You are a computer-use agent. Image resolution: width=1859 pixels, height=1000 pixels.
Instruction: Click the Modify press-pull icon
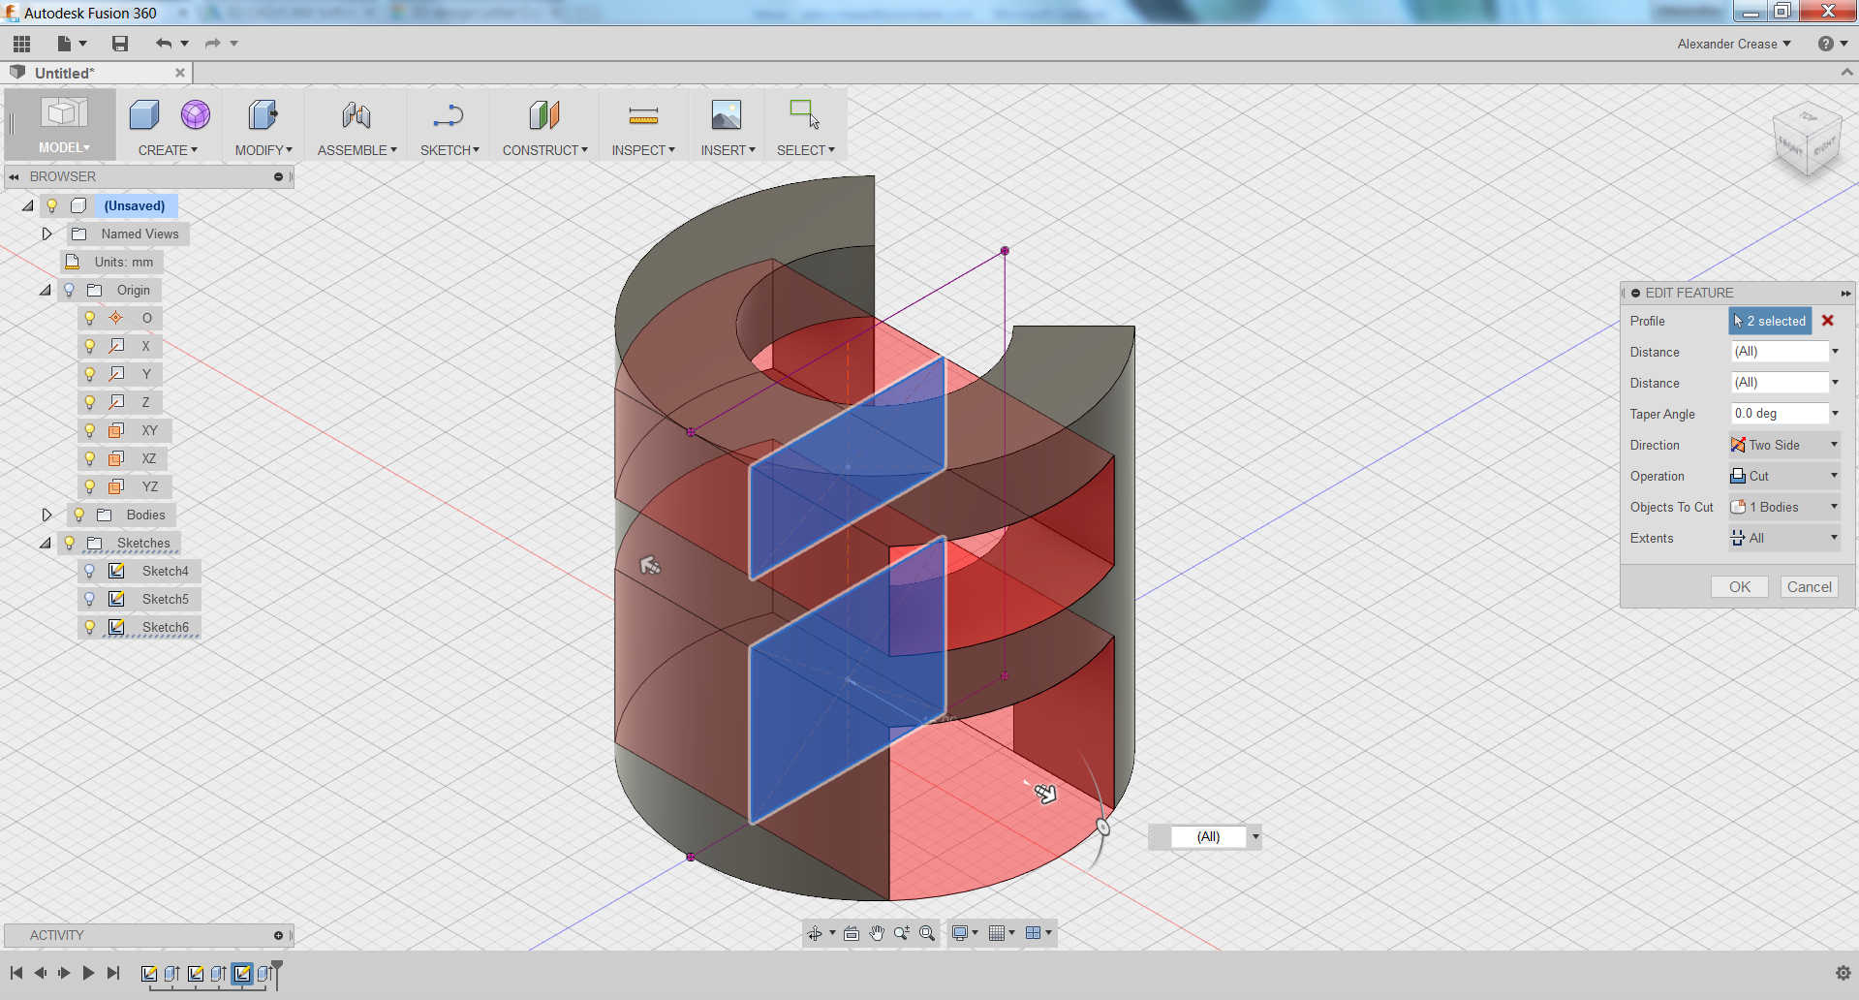tap(263, 115)
